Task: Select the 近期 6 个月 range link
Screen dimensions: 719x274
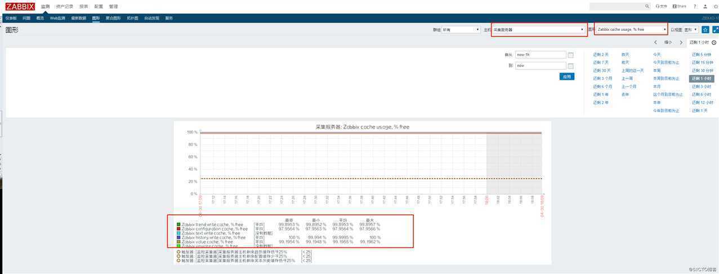Action: pos(602,86)
